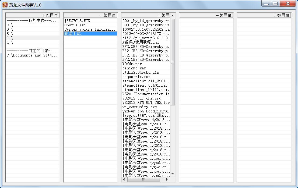Click the 工作目录 column header
Viewport: 298px width, 188px height.
[33, 15]
